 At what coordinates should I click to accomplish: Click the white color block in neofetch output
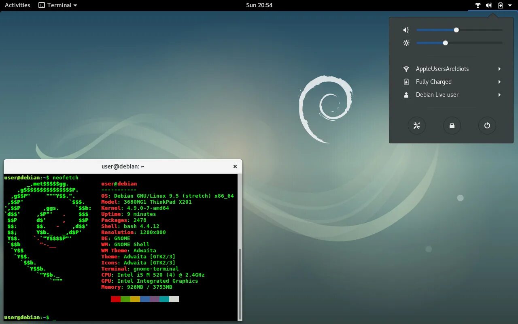[x=174, y=299]
